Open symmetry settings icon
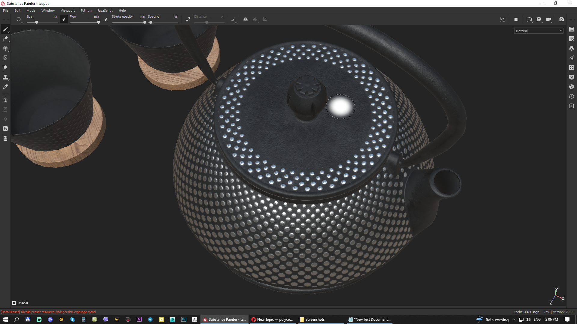The width and height of the screenshot is (577, 324). tap(255, 19)
